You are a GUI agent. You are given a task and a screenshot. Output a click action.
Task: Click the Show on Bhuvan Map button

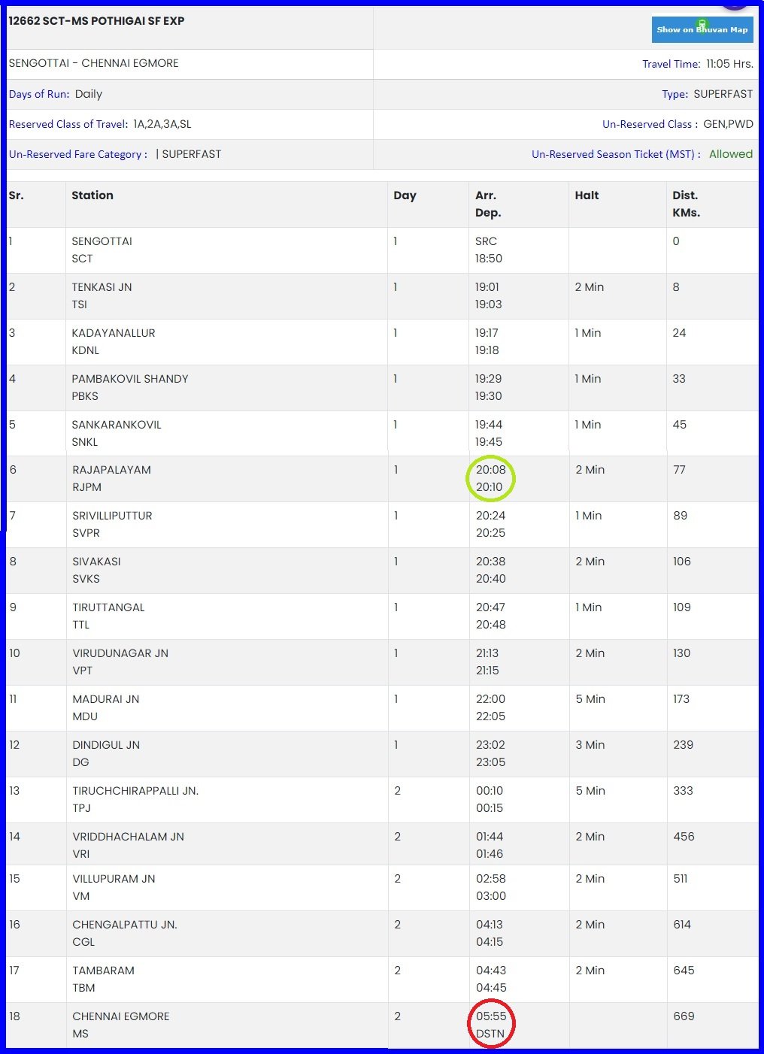[702, 30]
